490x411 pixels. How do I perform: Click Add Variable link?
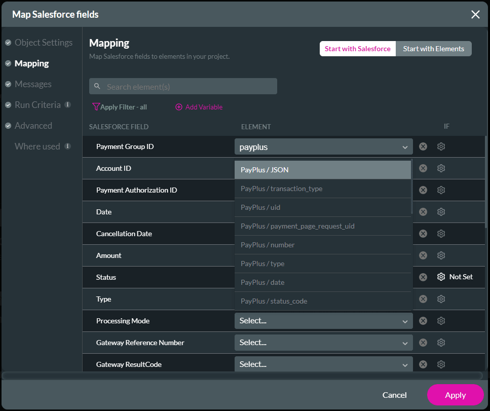(199, 107)
